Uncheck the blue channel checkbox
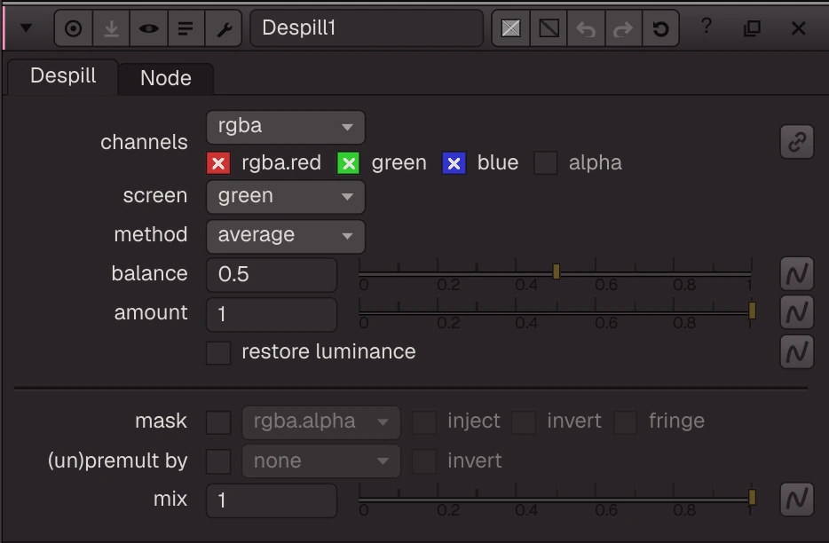 (454, 163)
